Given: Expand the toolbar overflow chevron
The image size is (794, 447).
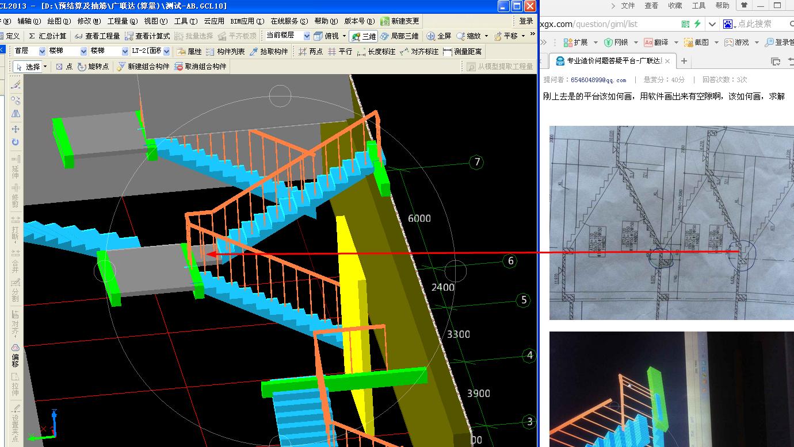Looking at the screenshot, I should 532,34.
